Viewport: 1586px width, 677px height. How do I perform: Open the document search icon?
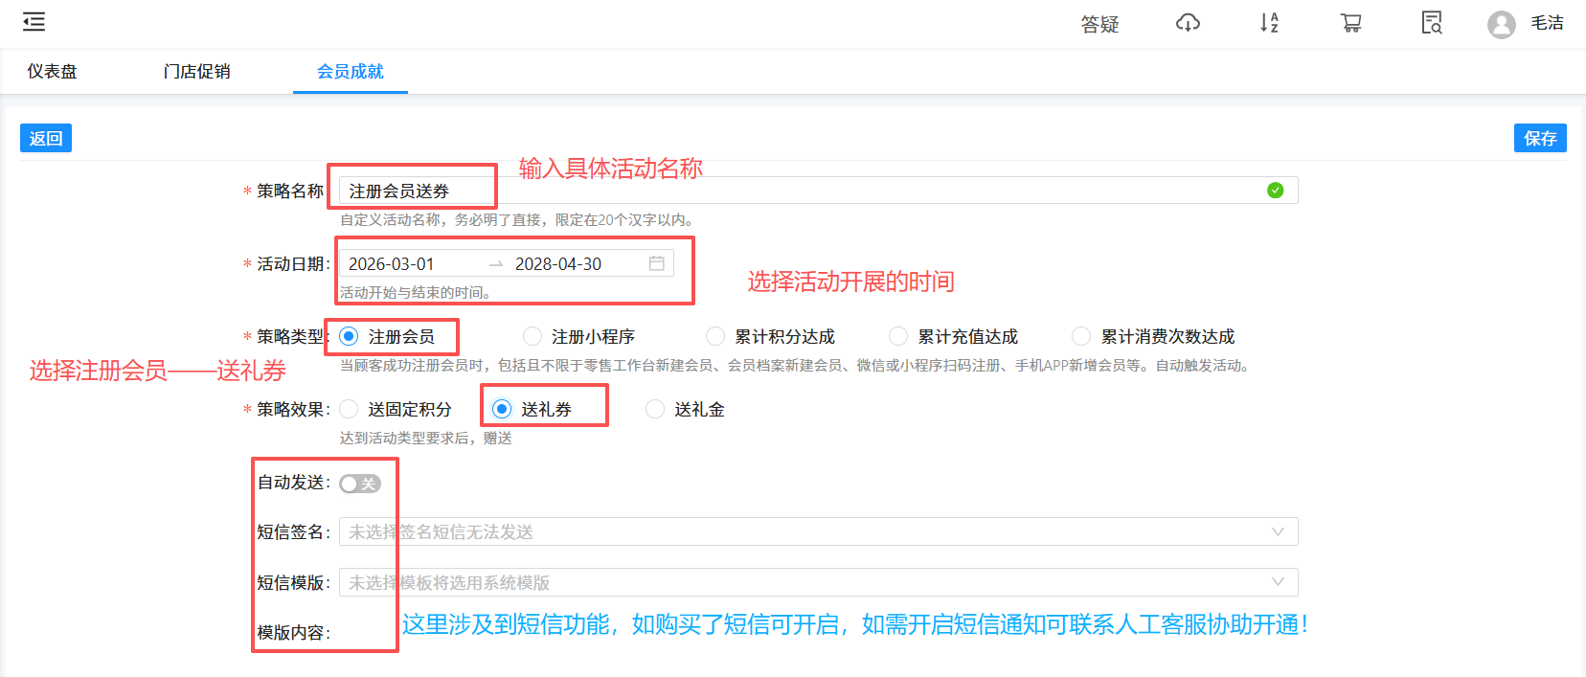1432,23
